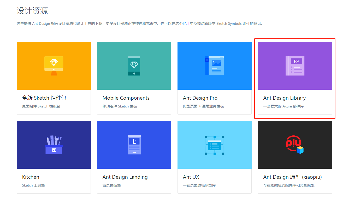
Task: Open the Mobile Components card title
Action: tap(126, 98)
